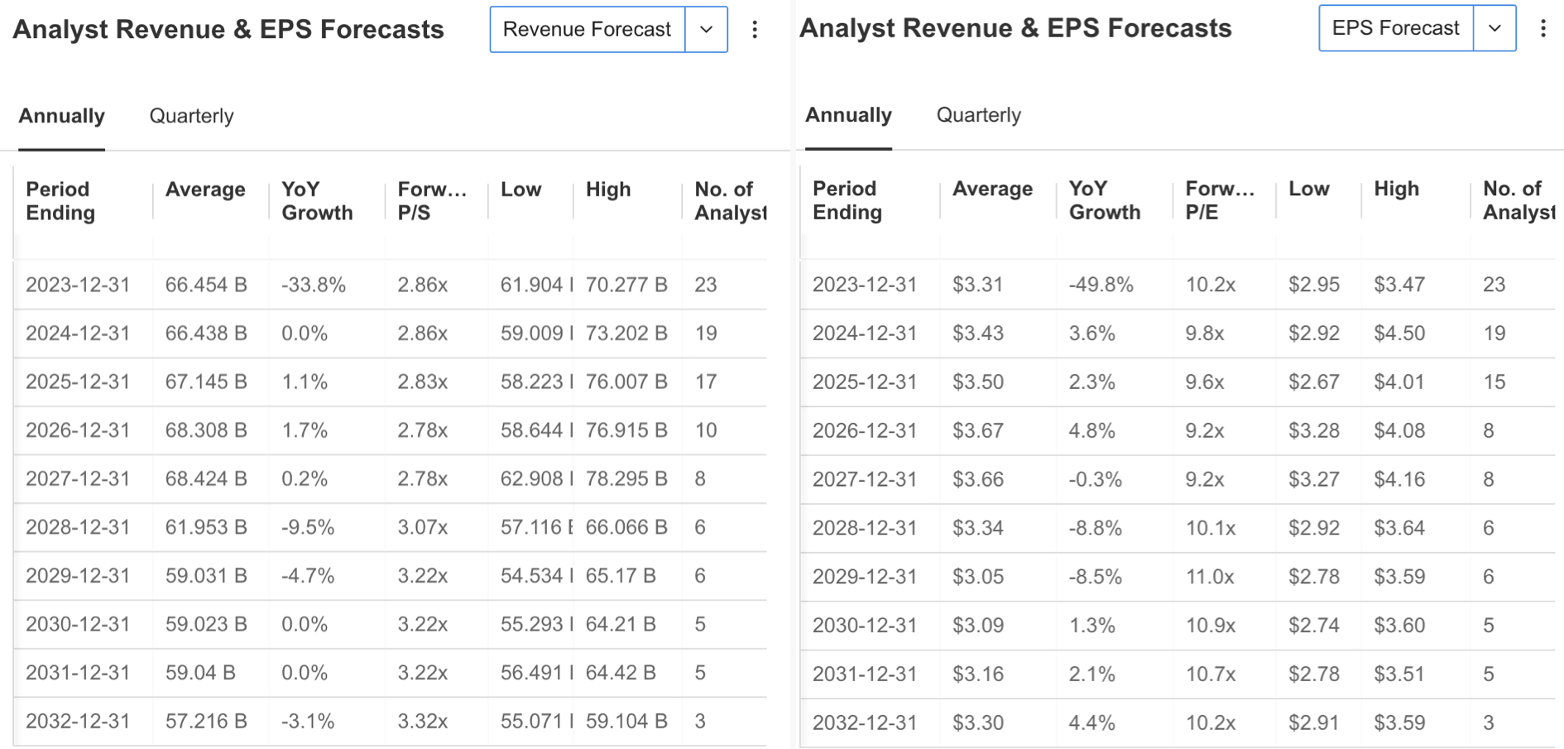This screenshot has height=749, width=1564.
Task: Click analyst count 17 in revenue table
Action: coord(705,382)
